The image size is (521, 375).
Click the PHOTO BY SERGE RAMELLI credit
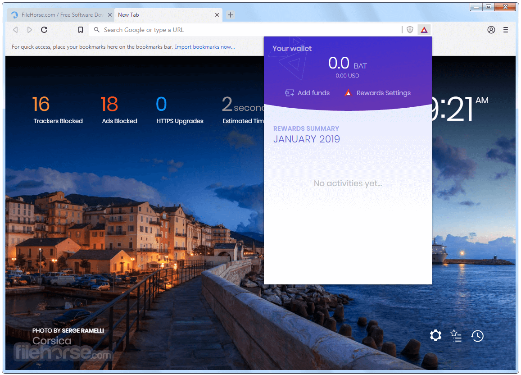(x=68, y=330)
